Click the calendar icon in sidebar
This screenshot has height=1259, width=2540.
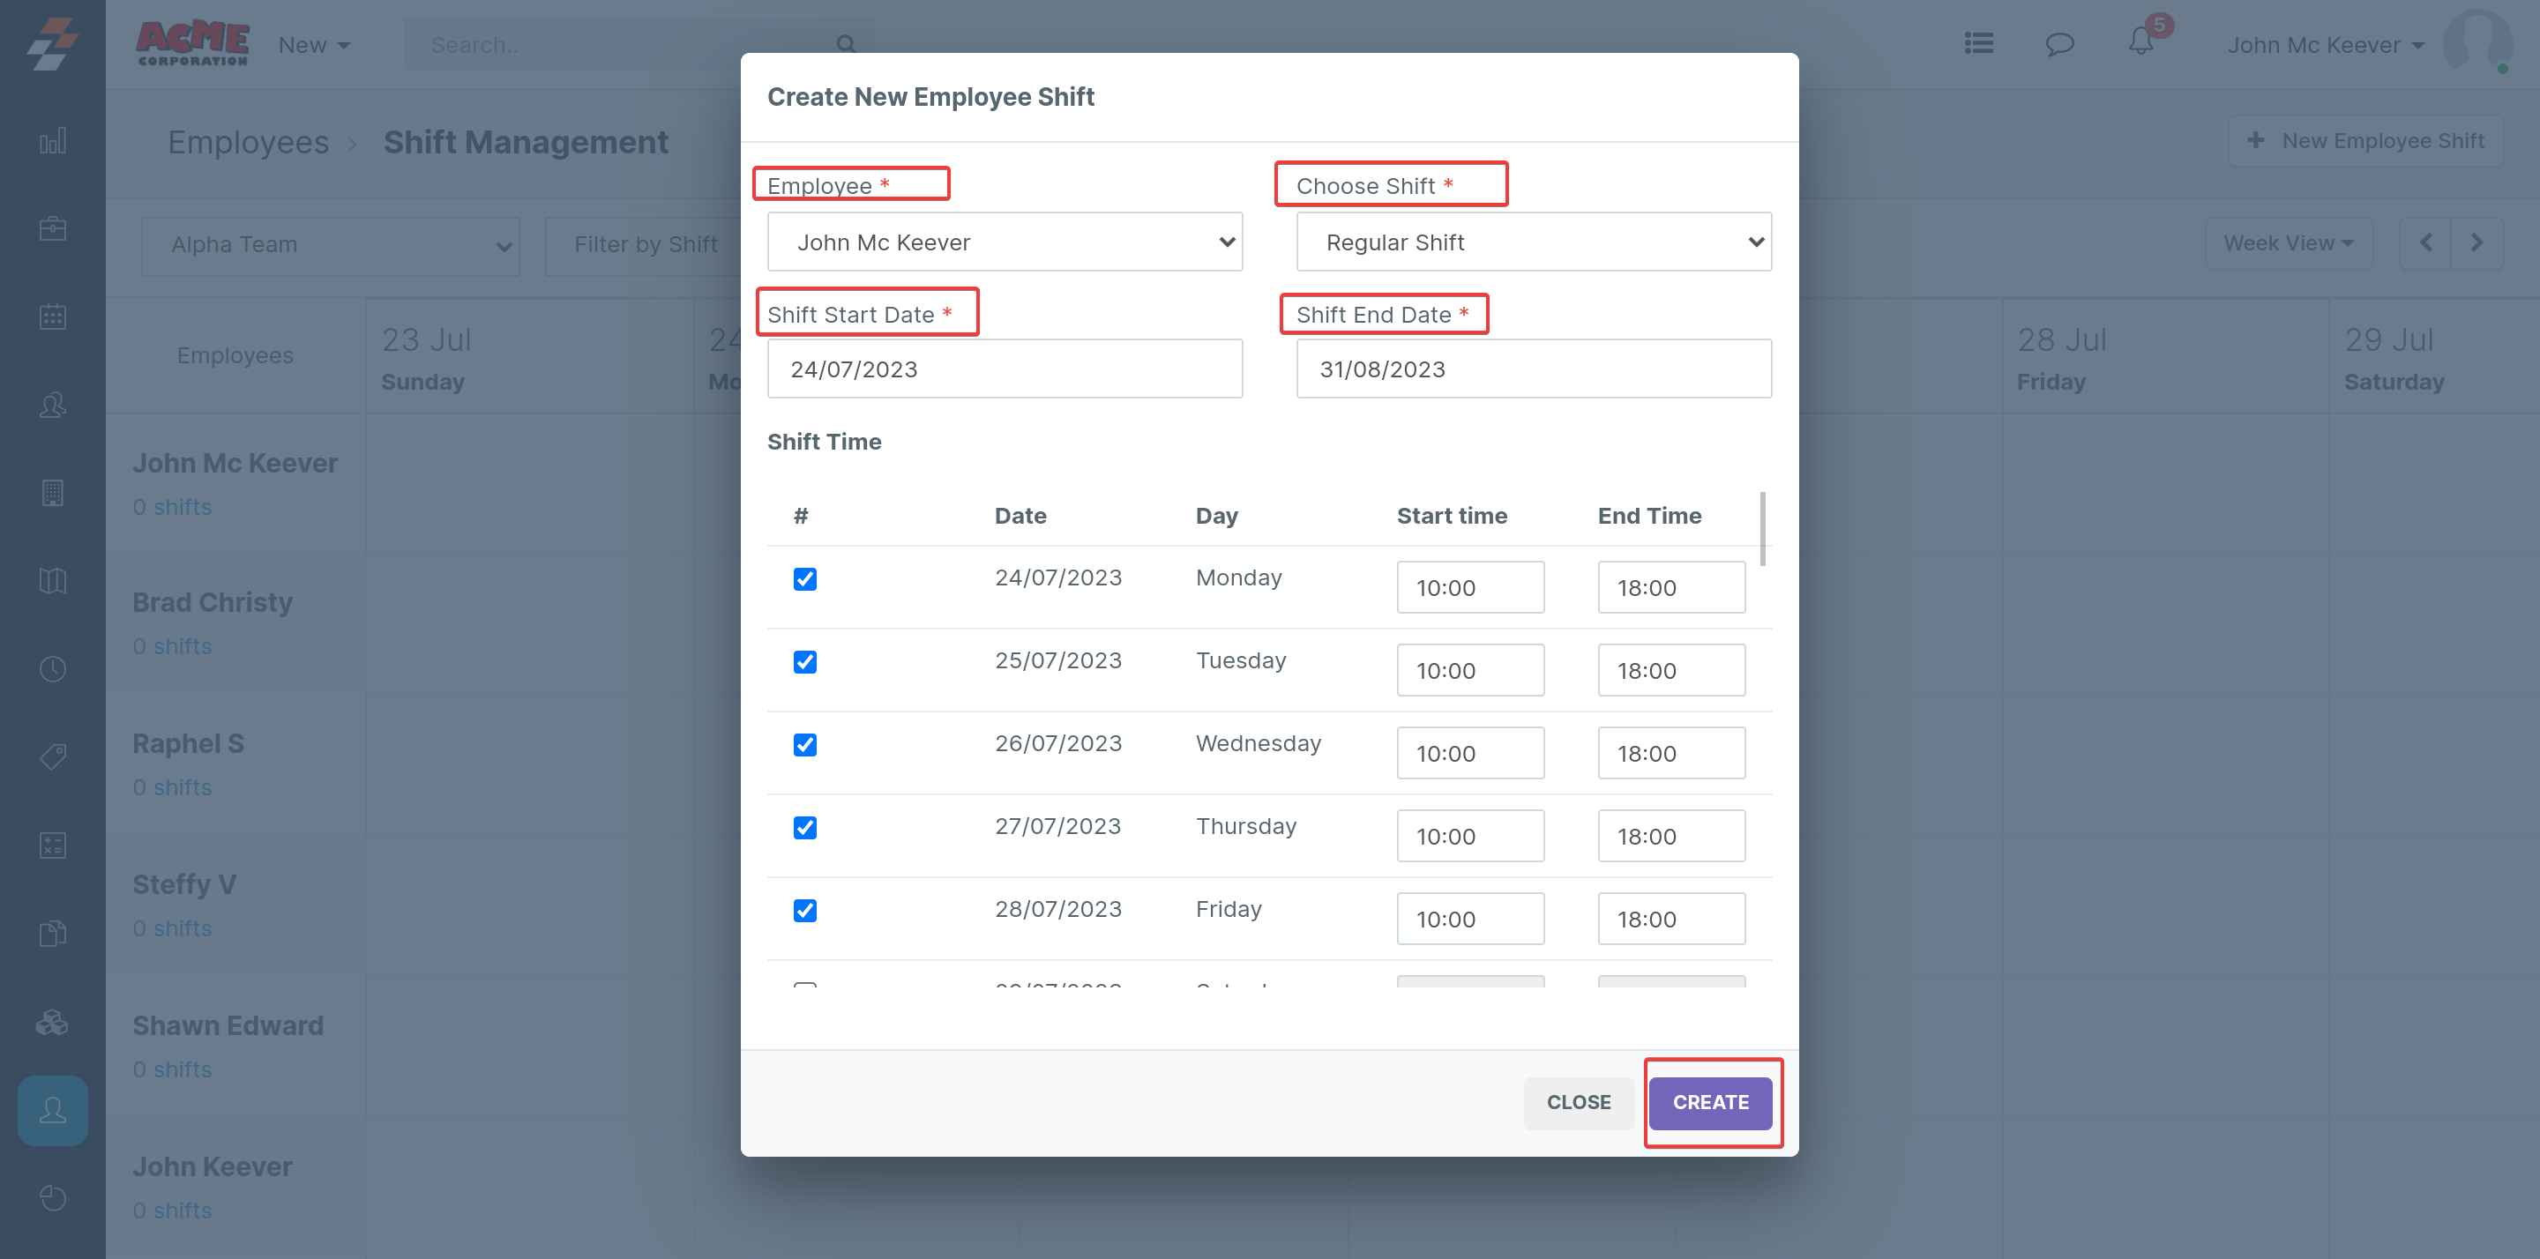pyautogui.click(x=52, y=317)
